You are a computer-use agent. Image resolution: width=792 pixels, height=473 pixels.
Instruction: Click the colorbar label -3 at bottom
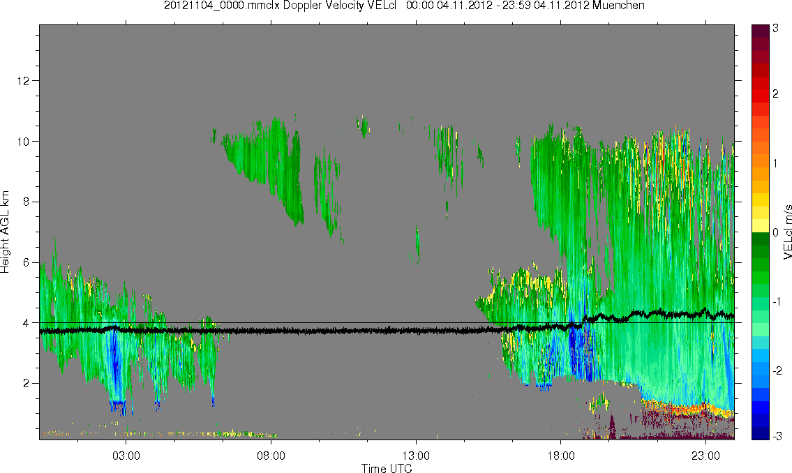point(776,436)
